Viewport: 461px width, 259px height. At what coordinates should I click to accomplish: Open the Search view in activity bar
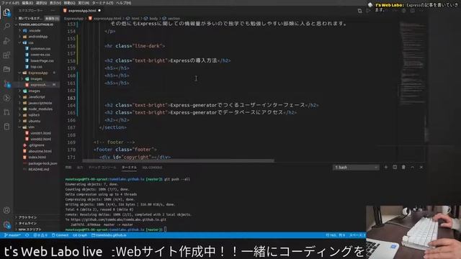click(6, 27)
